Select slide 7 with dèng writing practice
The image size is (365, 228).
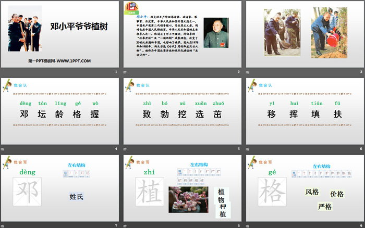(60, 188)
